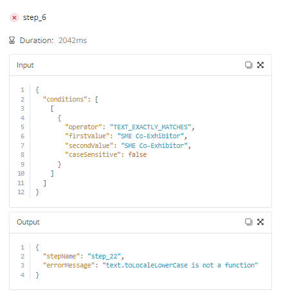Click the 2042ms duration value
This screenshot has width=281, height=301.
(x=73, y=41)
